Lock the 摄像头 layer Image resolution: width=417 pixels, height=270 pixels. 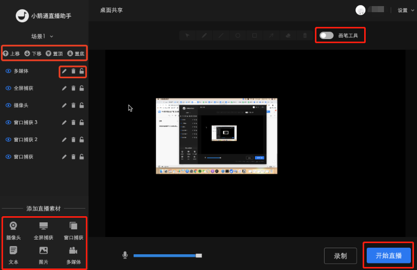tap(82, 105)
